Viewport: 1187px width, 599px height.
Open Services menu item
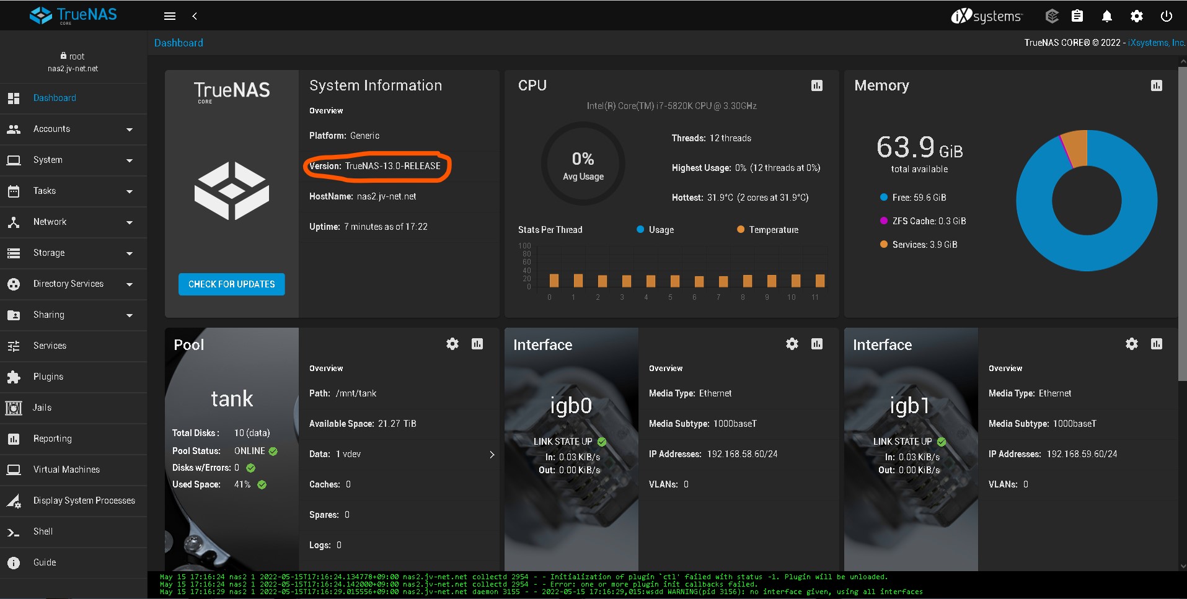(73, 346)
